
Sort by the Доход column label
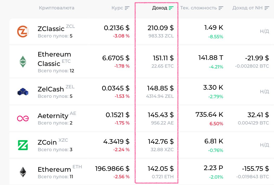[160, 8]
